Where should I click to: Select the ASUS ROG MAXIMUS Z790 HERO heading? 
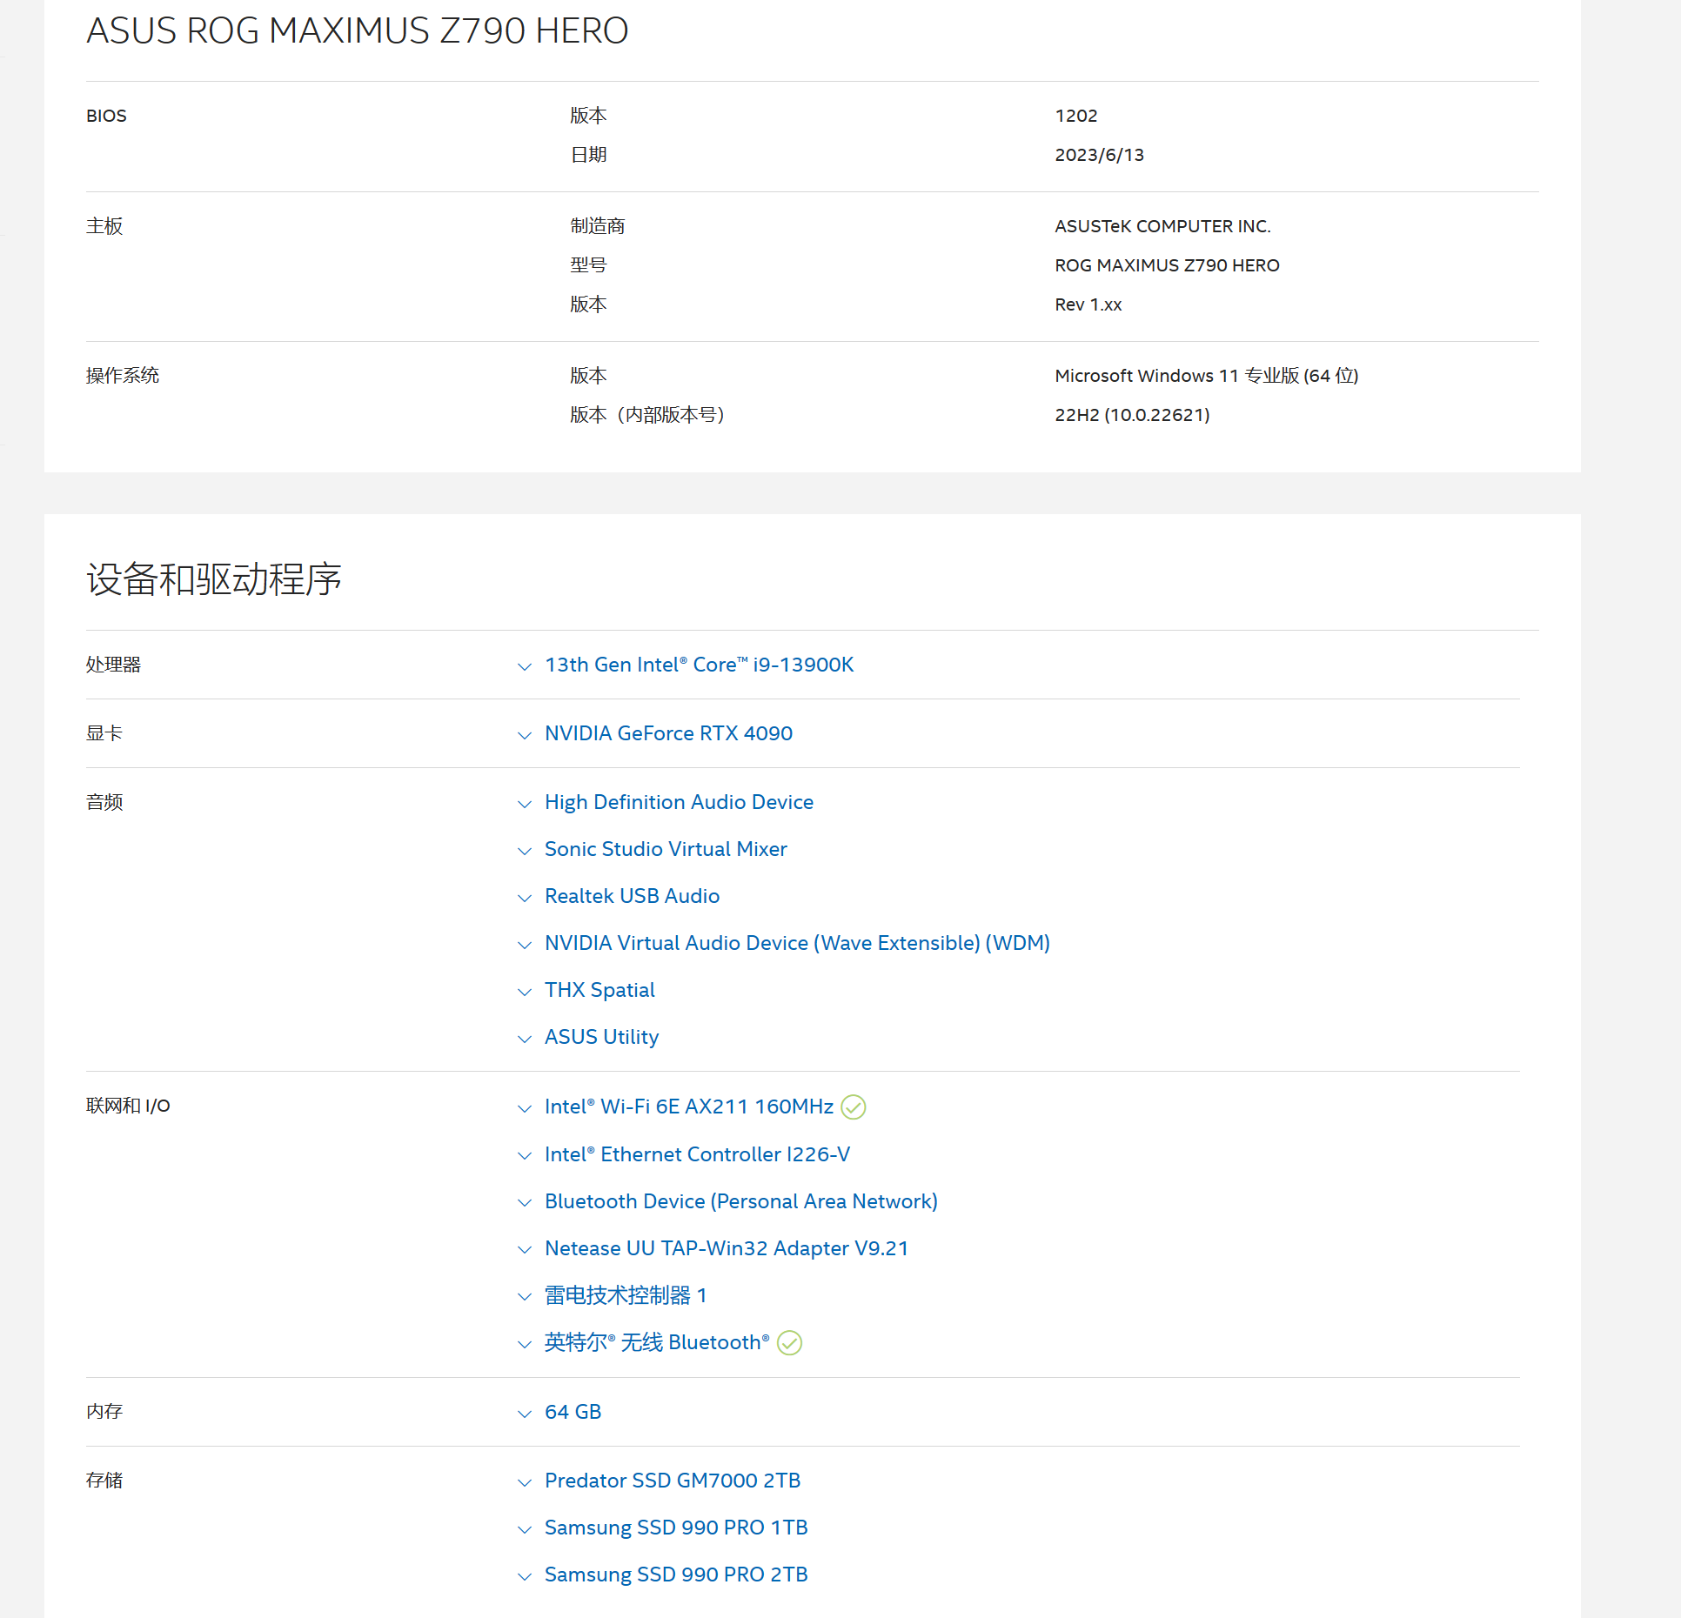click(357, 31)
